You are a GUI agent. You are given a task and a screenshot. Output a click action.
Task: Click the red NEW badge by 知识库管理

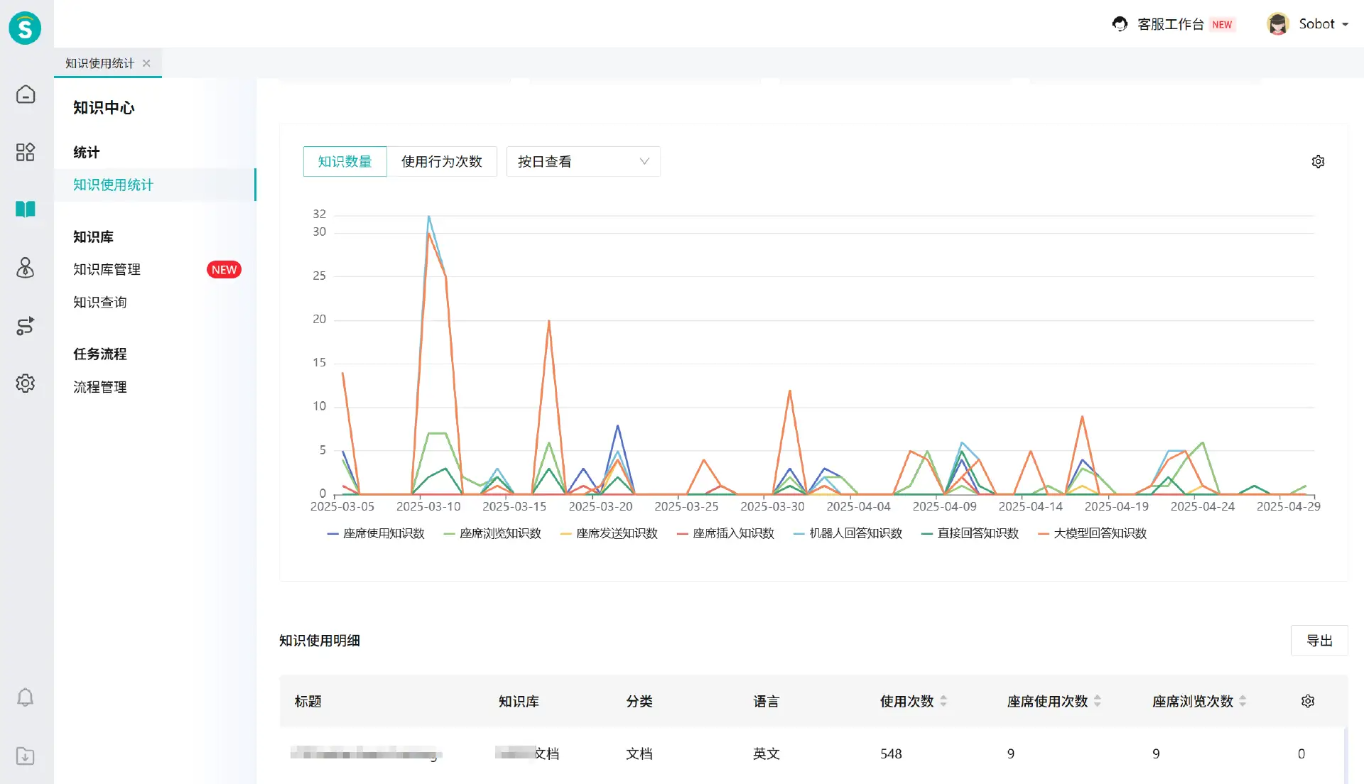tap(224, 270)
